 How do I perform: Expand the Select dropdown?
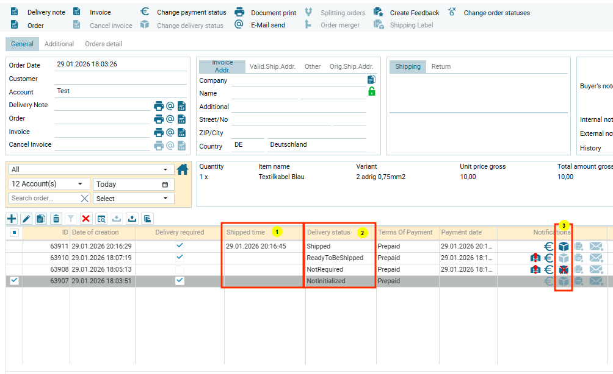click(133, 199)
